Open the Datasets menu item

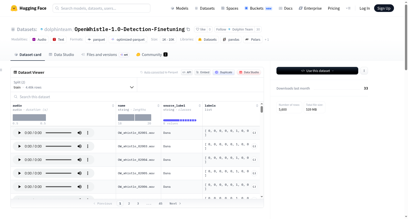pyautogui.click(x=205, y=8)
